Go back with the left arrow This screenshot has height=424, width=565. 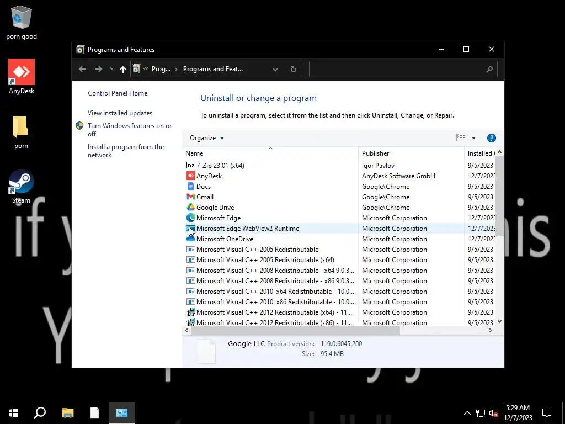point(82,69)
